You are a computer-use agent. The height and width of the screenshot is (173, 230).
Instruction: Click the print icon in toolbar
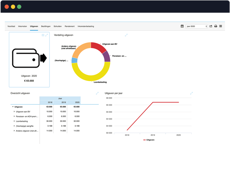coord(215,26)
